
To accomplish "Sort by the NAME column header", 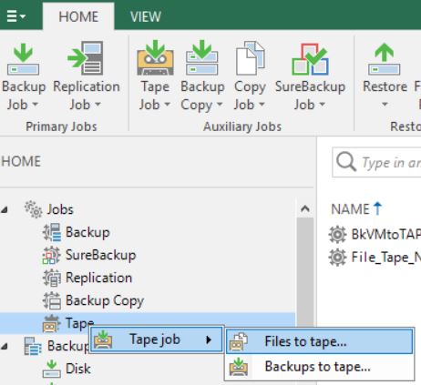I will (x=350, y=209).
